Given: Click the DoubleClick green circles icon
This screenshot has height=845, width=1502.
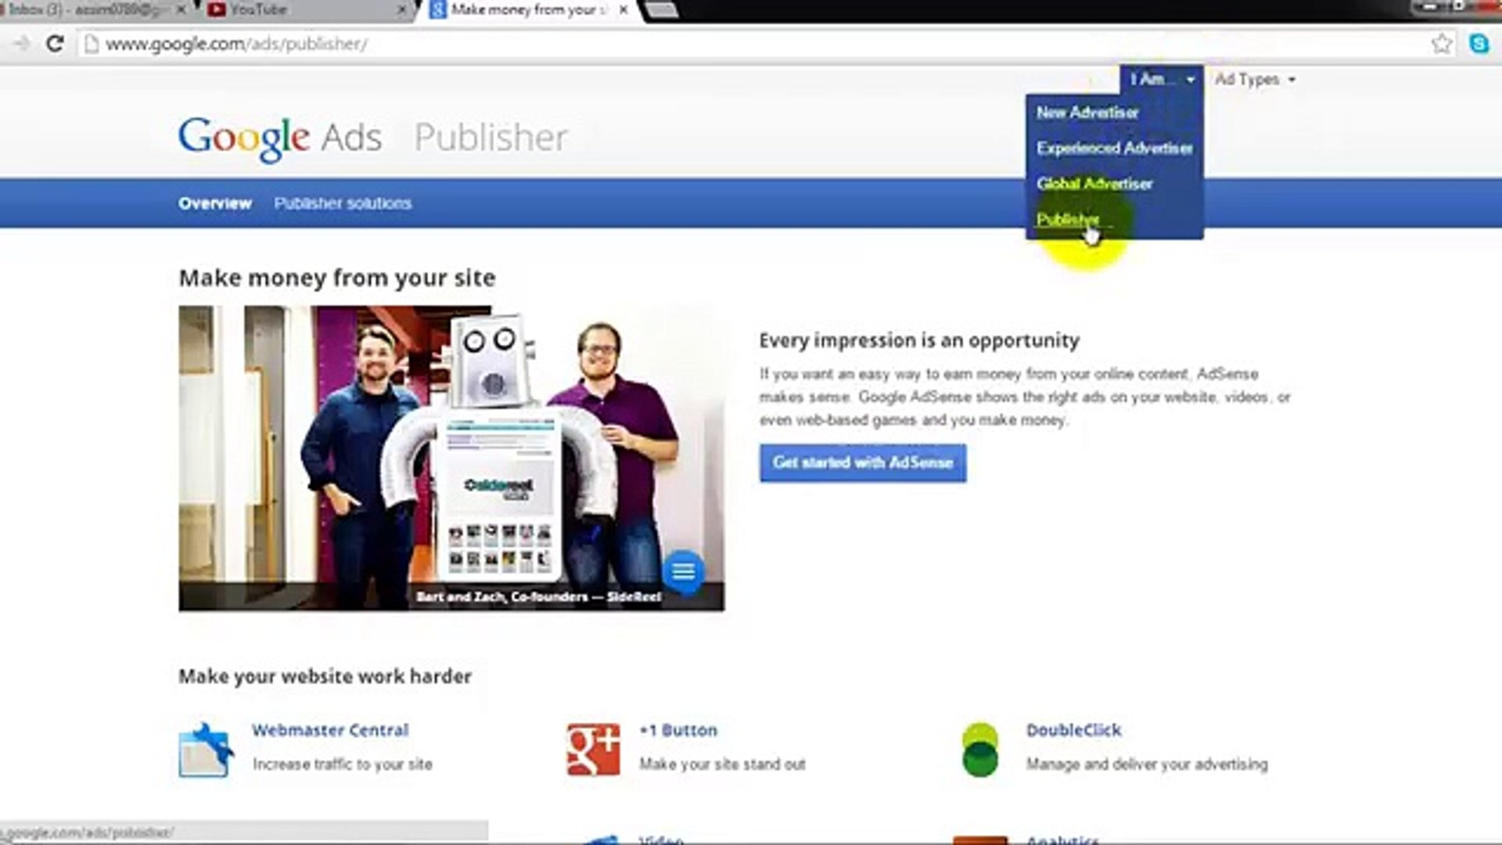Looking at the screenshot, I should point(979,750).
